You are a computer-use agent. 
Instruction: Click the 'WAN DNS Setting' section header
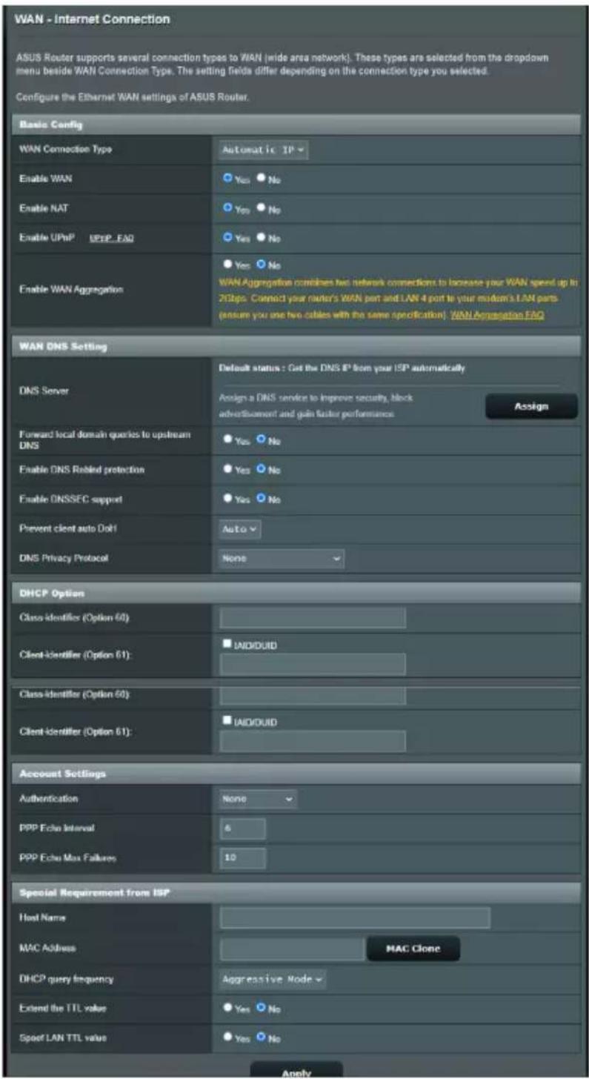point(295,347)
